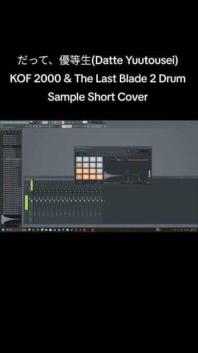The width and height of the screenshot is (198, 353).
Task: Click the red record button
Action: [x=41, y=122]
